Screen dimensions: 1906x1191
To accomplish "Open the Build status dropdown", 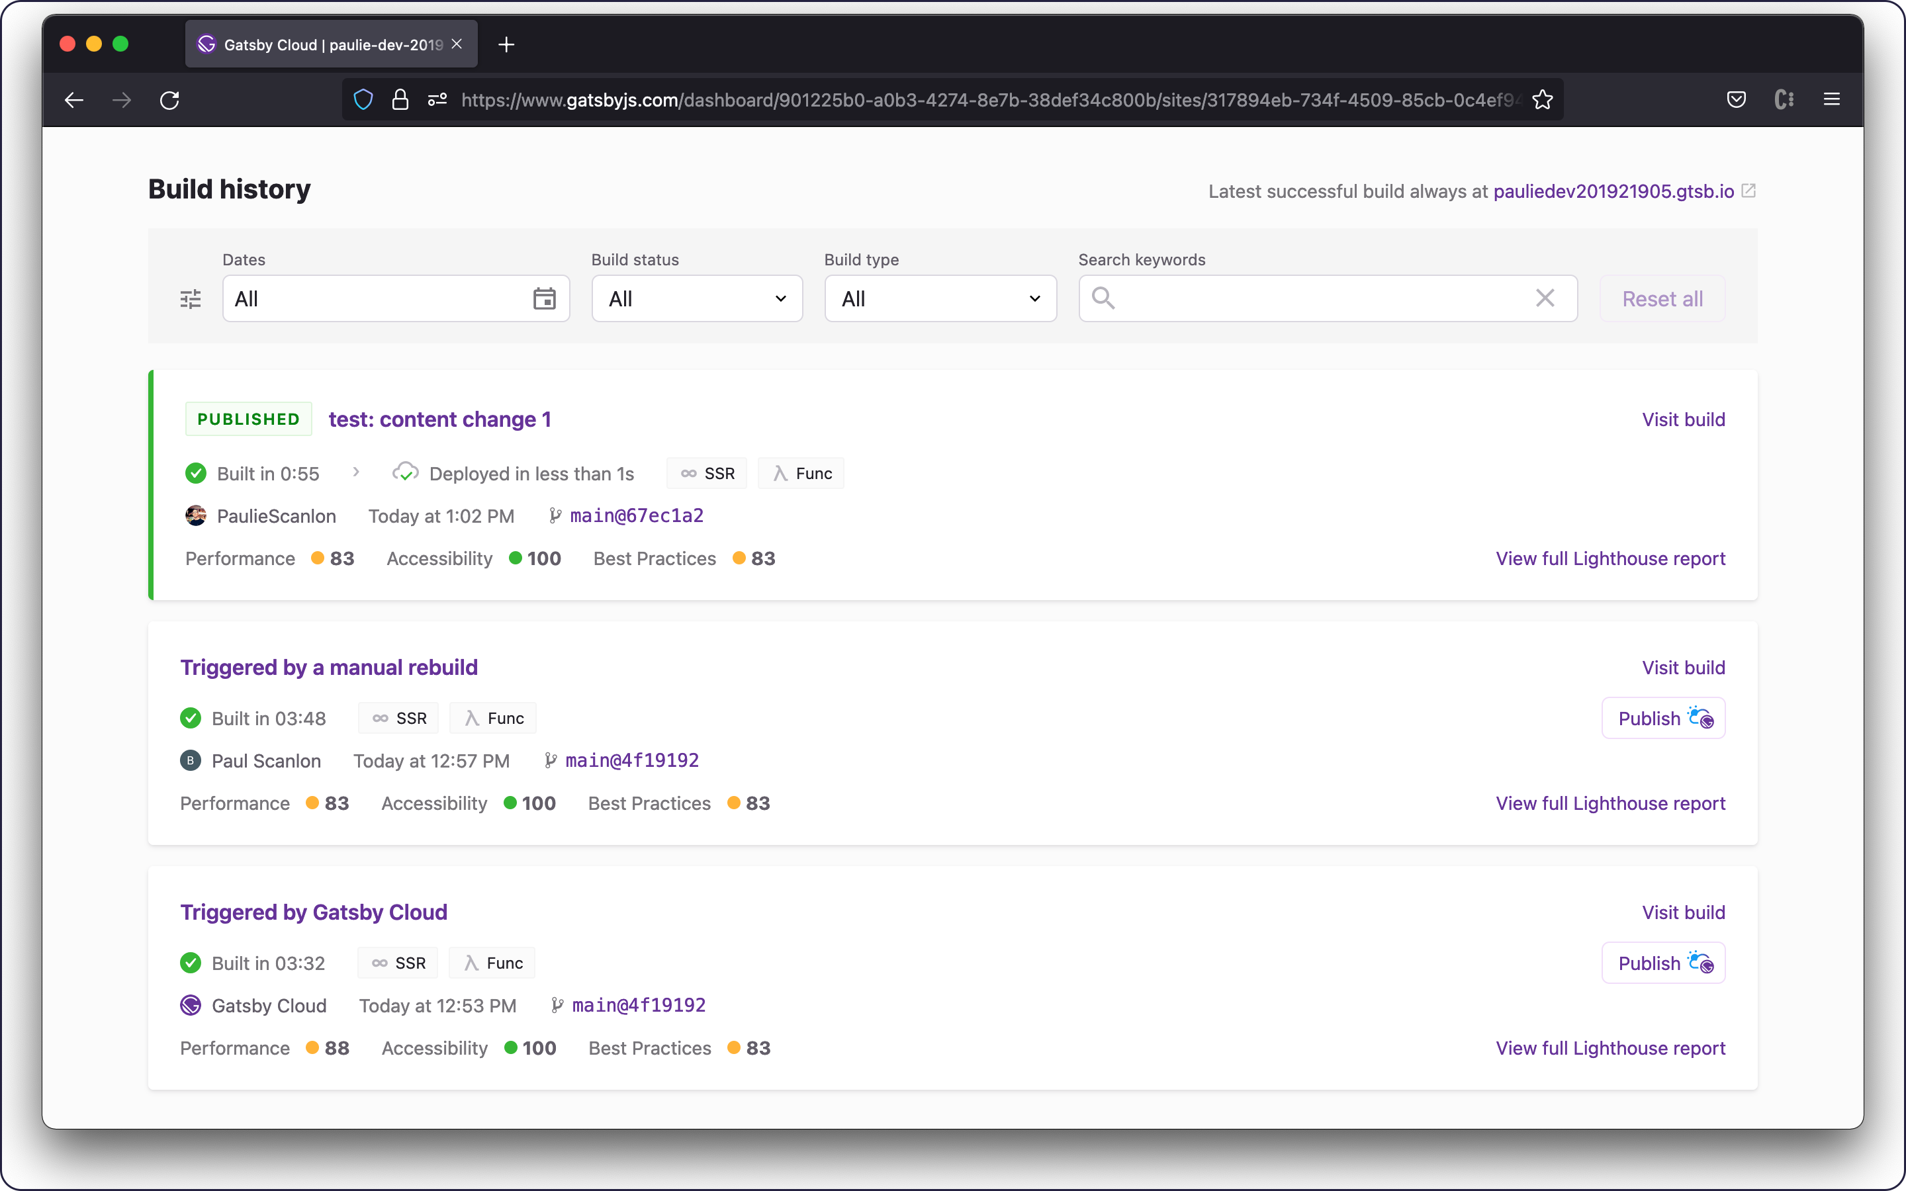I will [696, 298].
